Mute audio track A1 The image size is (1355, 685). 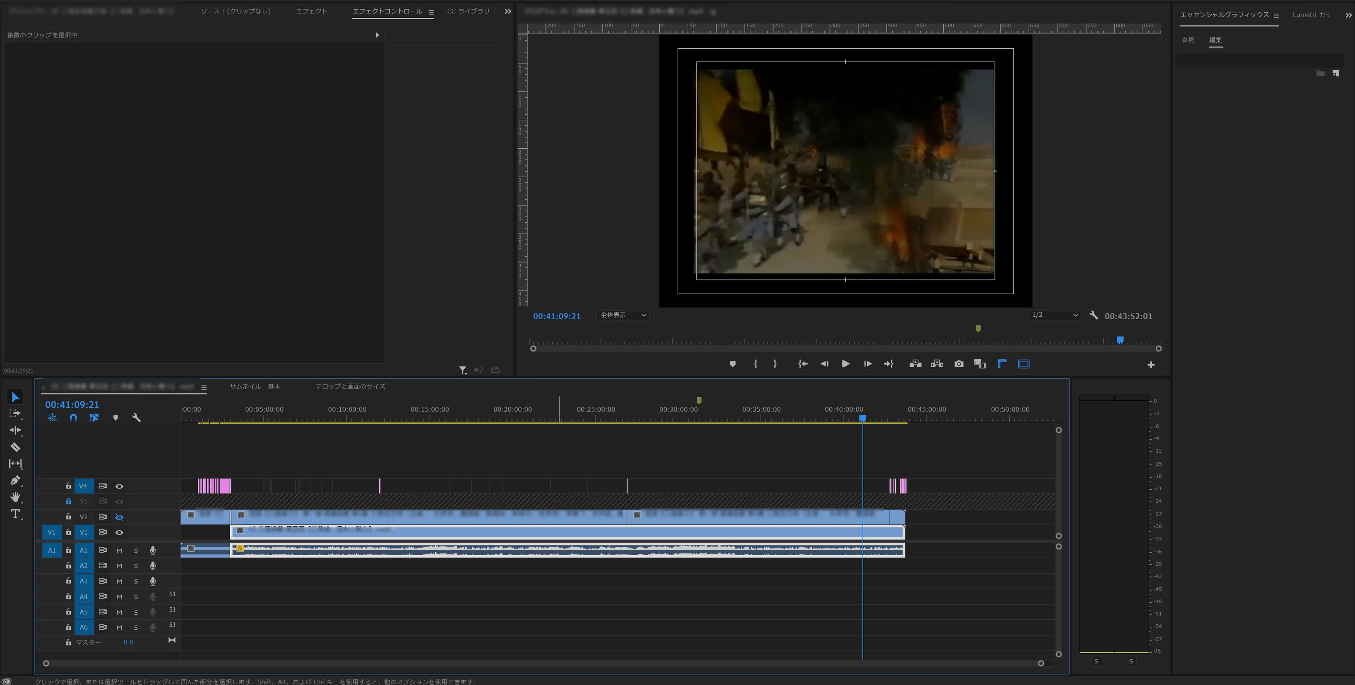[119, 550]
